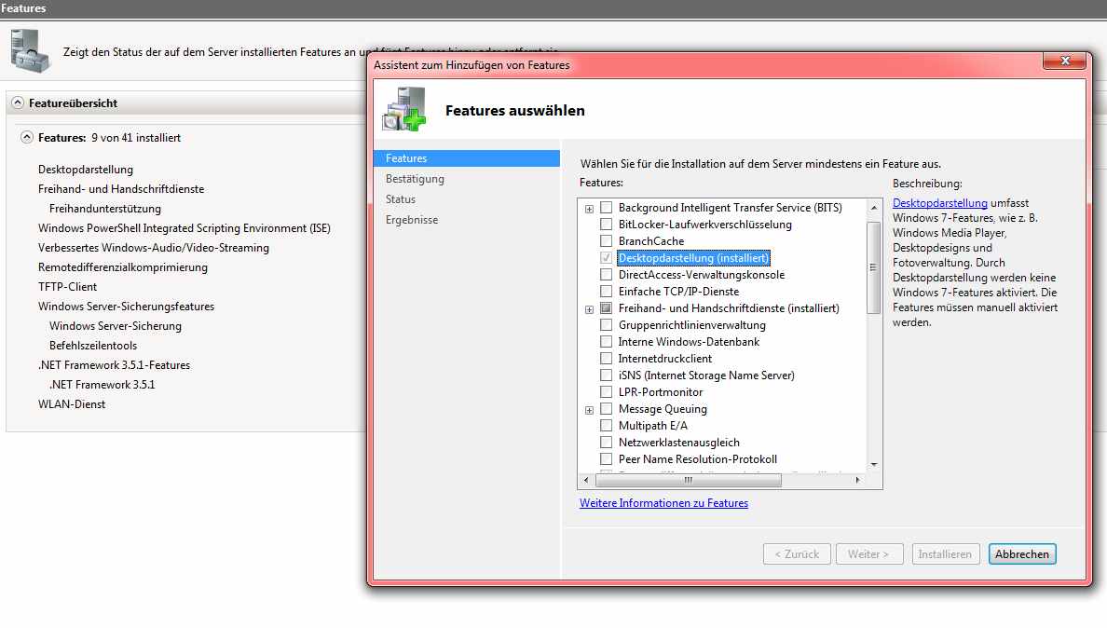The height and width of the screenshot is (628, 1107).
Task: Enable BitLocker-Laufwerkverschlüsselung checkbox
Action: pos(606,225)
